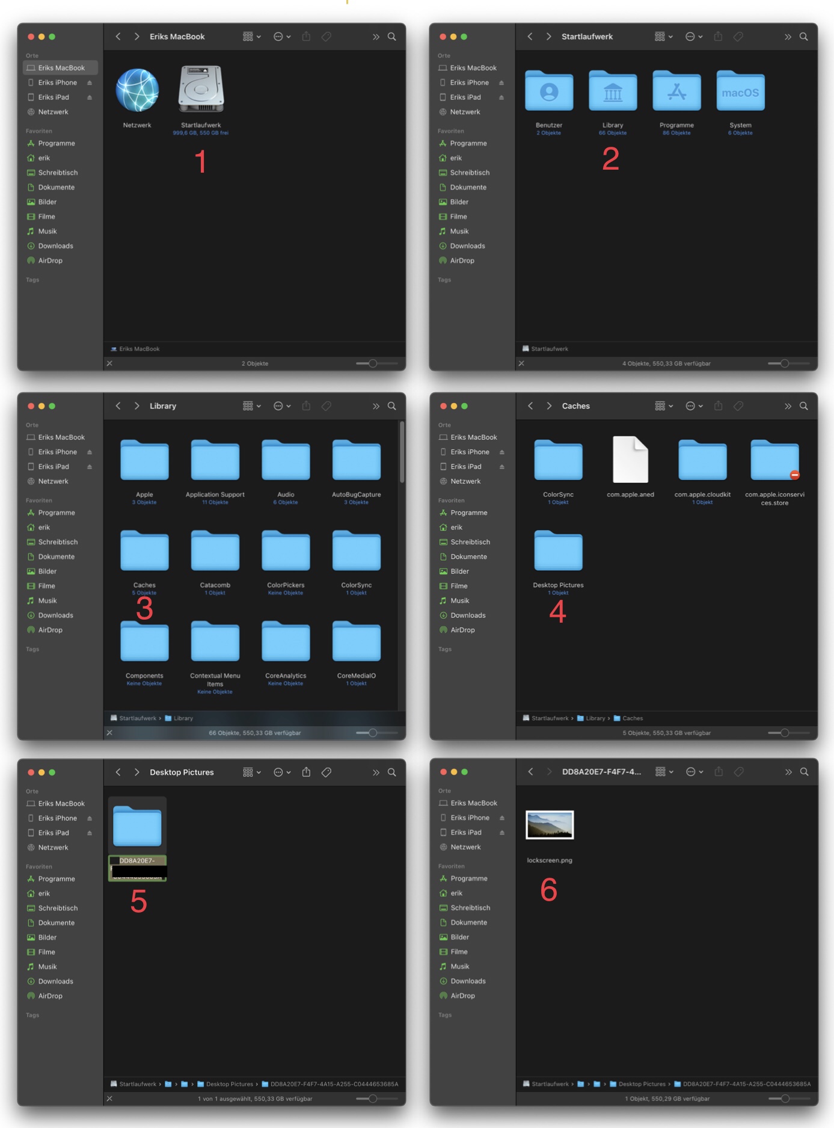Select the CoreAnalytics folder
834x1128 pixels.
click(286, 641)
